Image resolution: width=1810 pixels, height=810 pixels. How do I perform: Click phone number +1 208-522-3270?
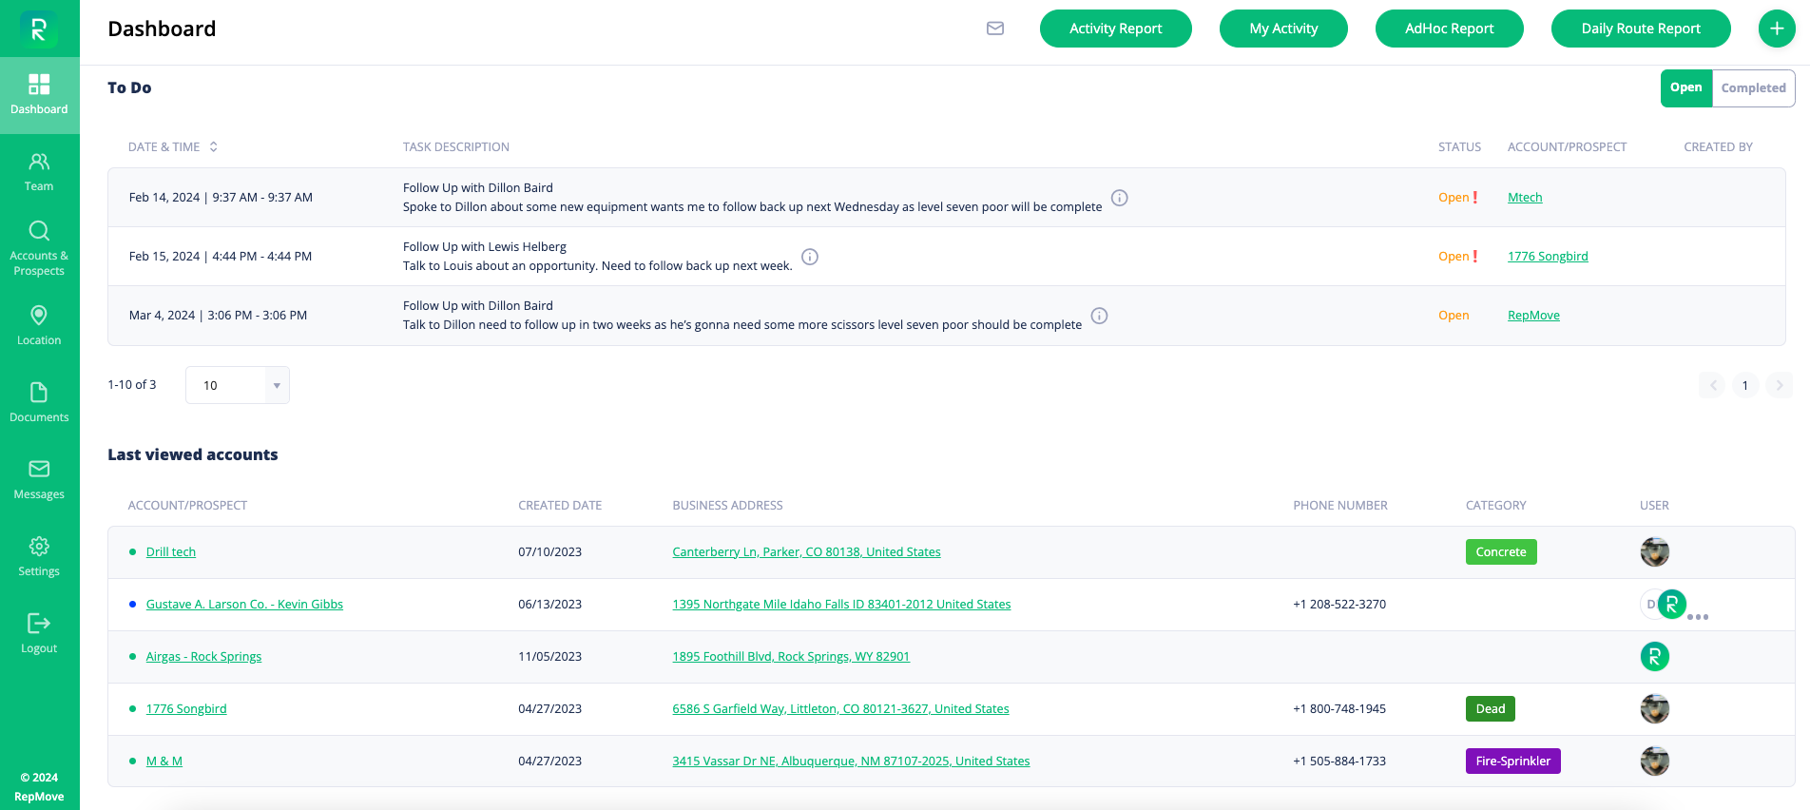(x=1339, y=605)
